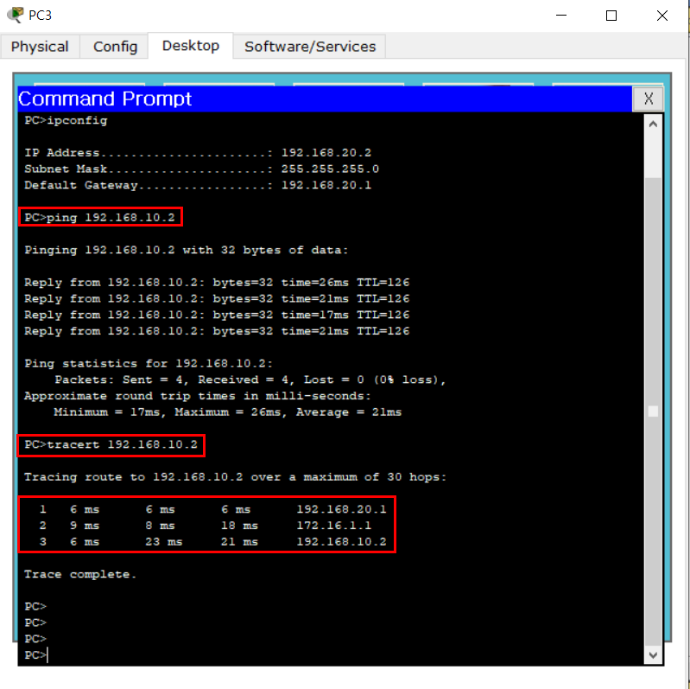Click the 'PC>tracert 192.168.10.2' command
Viewport: 690px width, 689px height.
pos(111,445)
